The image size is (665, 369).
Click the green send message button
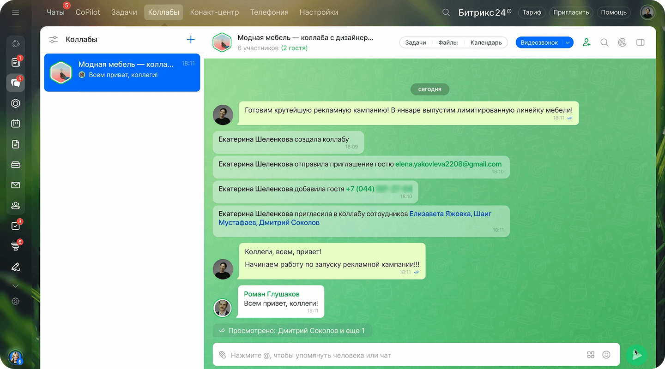click(637, 355)
